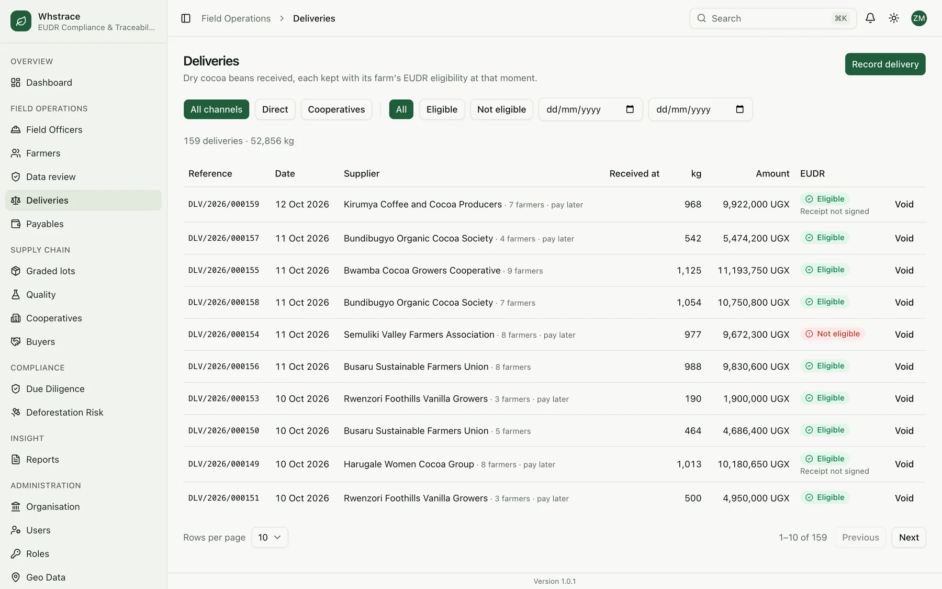
Task: Open Payables in sidebar
Action: pos(83,224)
